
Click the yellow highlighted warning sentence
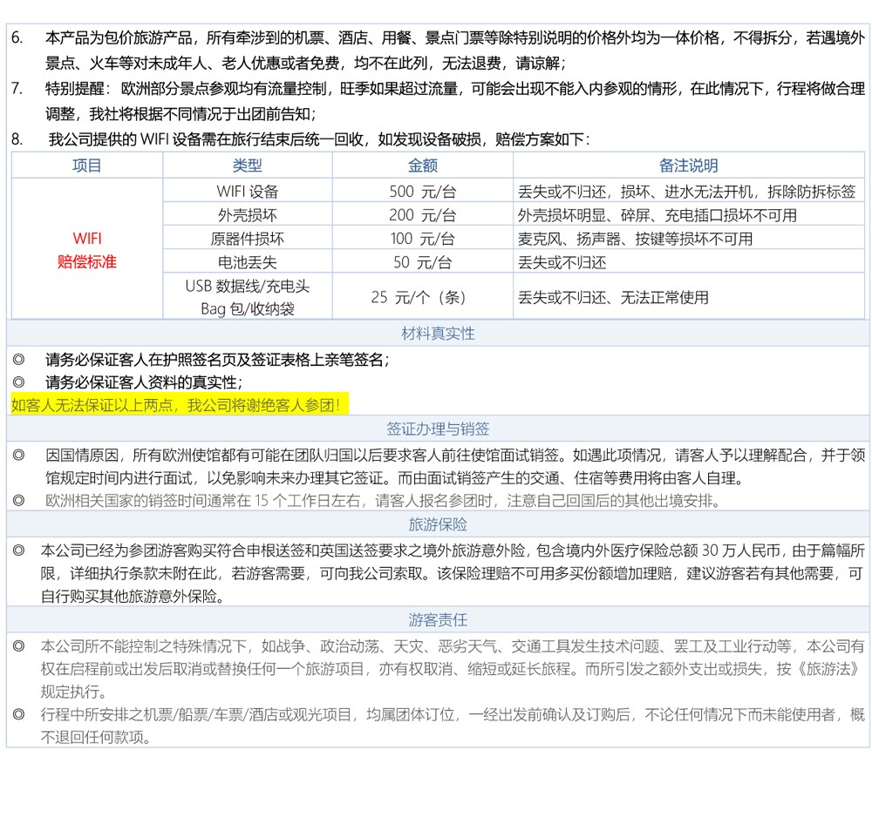(x=180, y=405)
